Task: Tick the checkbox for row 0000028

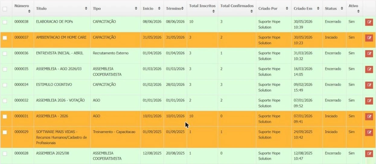Action: (5, 153)
